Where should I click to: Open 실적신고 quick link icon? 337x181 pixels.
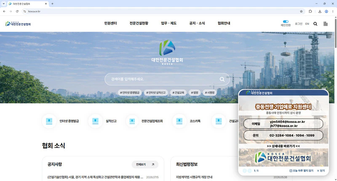96,121
